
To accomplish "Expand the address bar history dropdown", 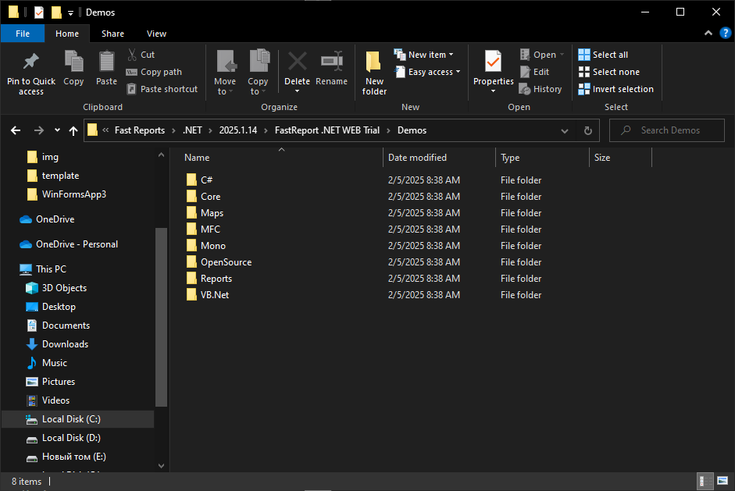I will tap(565, 130).
